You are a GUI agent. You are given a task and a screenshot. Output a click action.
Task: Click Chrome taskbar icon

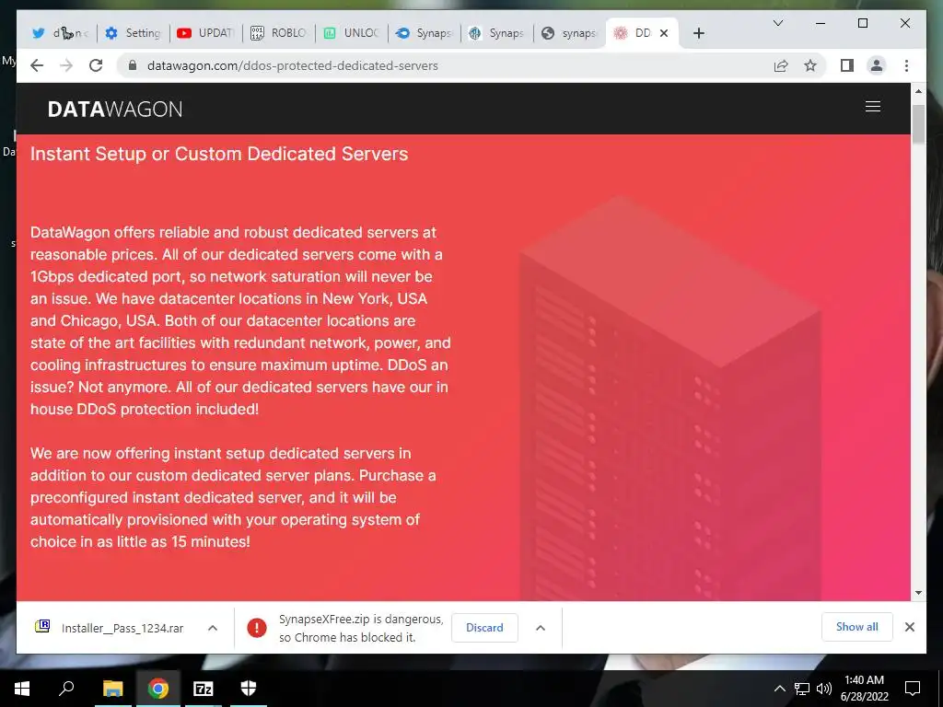tap(158, 689)
